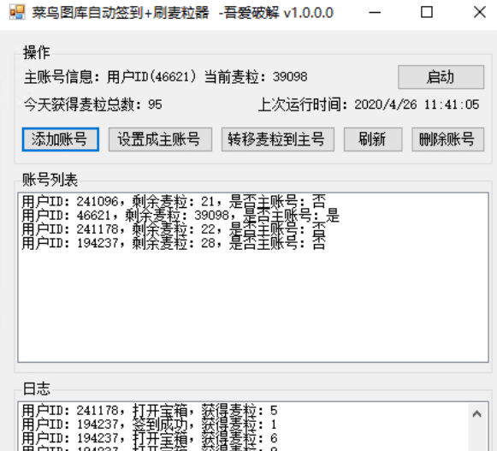497x451 pixels.
Task: Click the application icon in title bar
Action: click(x=17, y=13)
